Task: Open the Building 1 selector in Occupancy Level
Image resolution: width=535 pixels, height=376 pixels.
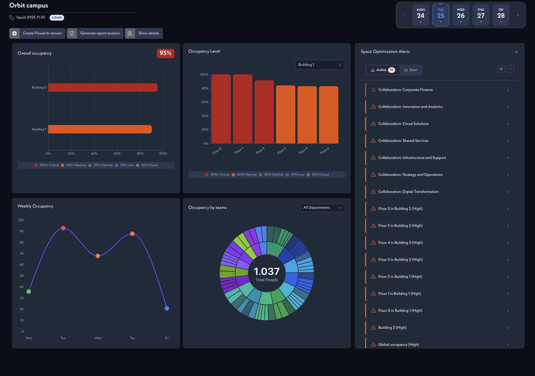Action: tap(320, 65)
